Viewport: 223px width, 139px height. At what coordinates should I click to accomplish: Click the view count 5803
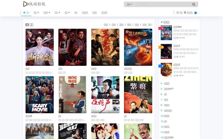click(181, 75)
